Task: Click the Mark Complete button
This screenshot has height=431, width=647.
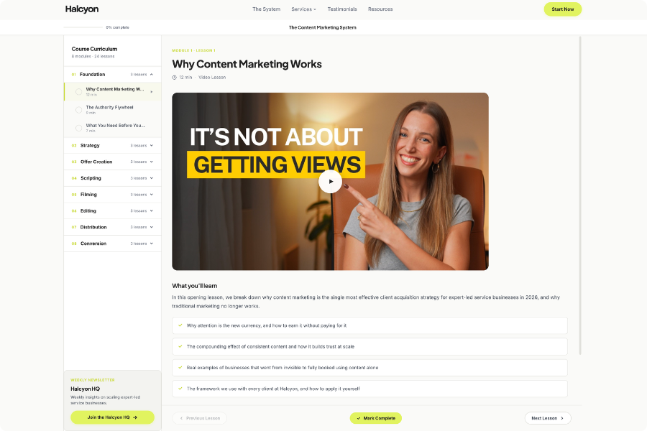Action: (x=375, y=417)
